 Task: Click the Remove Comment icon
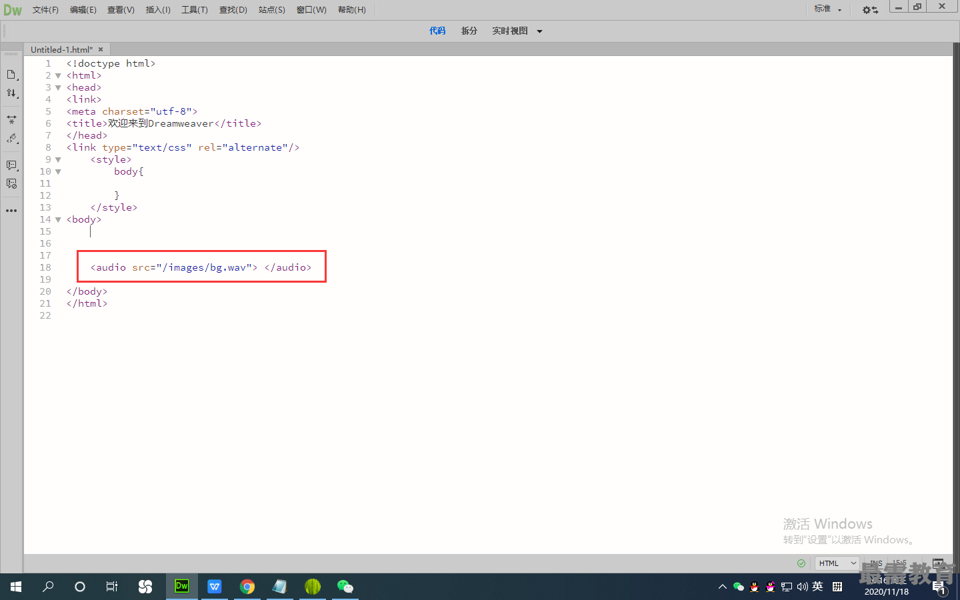pos(11,183)
